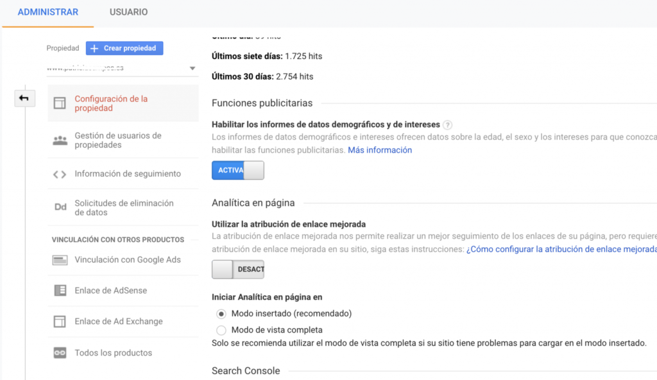Enable the enhanced link attribution toggle

click(x=237, y=270)
